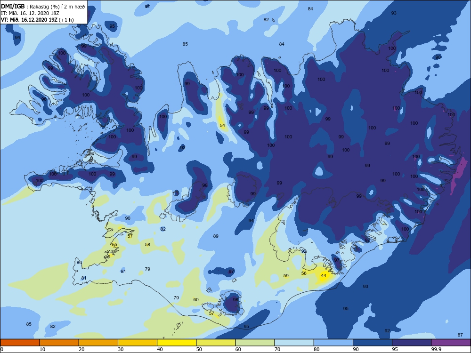Click the legend tick label 70
This screenshot has width=471, height=353.
(x=277, y=349)
